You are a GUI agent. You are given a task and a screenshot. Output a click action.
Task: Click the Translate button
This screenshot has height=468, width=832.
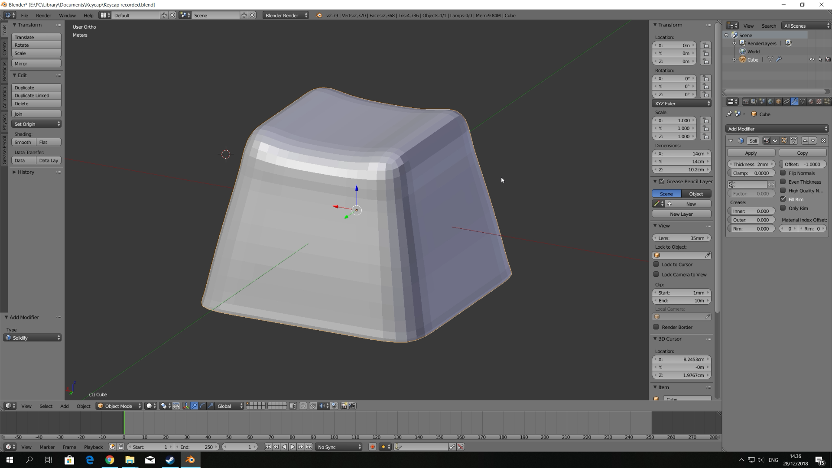[x=36, y=37]
